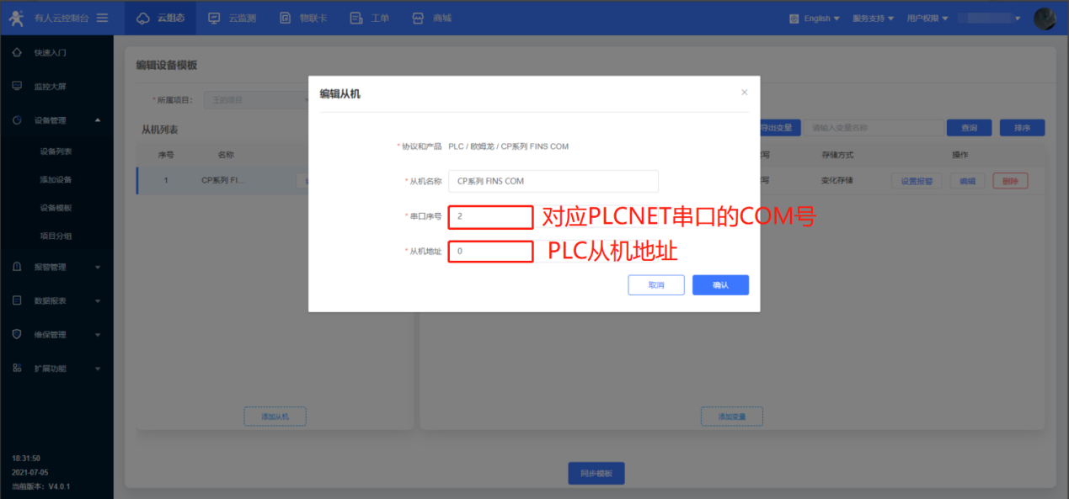Screen dimensions: 1069x499
Task: Click the 从机地址 input field
Action: 490,251
